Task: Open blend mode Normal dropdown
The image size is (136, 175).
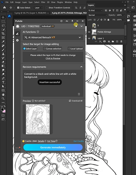Action: pos(97,15)
